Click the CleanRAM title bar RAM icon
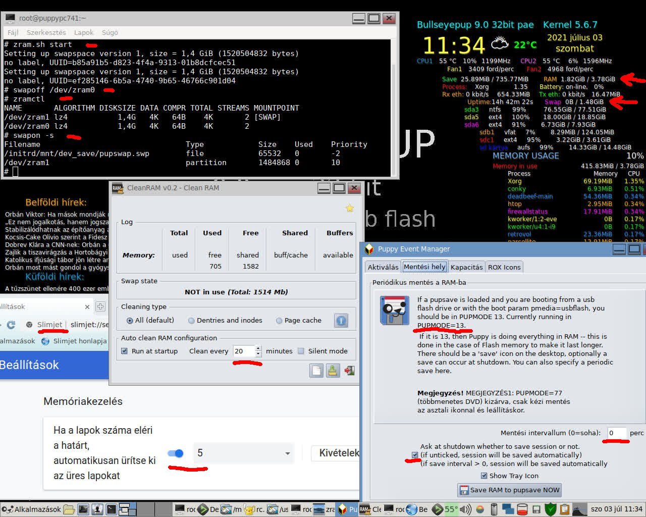This screenshot has height=517, width=646. (117, 188)
